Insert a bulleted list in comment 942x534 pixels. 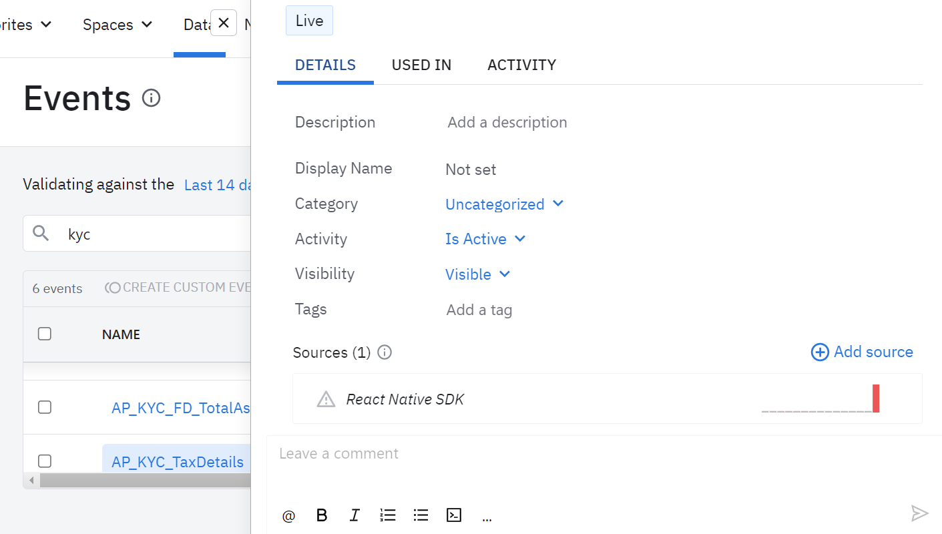click(421, 515)
